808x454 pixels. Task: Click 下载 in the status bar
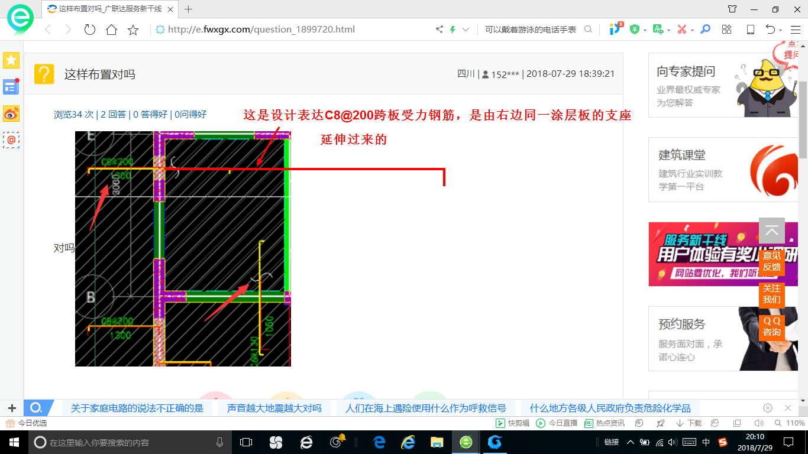pos(689,423)
